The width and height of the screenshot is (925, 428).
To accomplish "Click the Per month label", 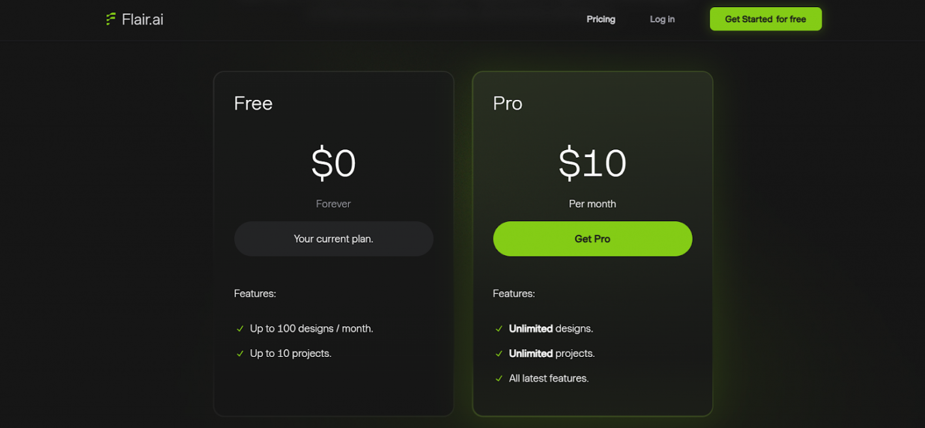I will click(x=592, y=204).
